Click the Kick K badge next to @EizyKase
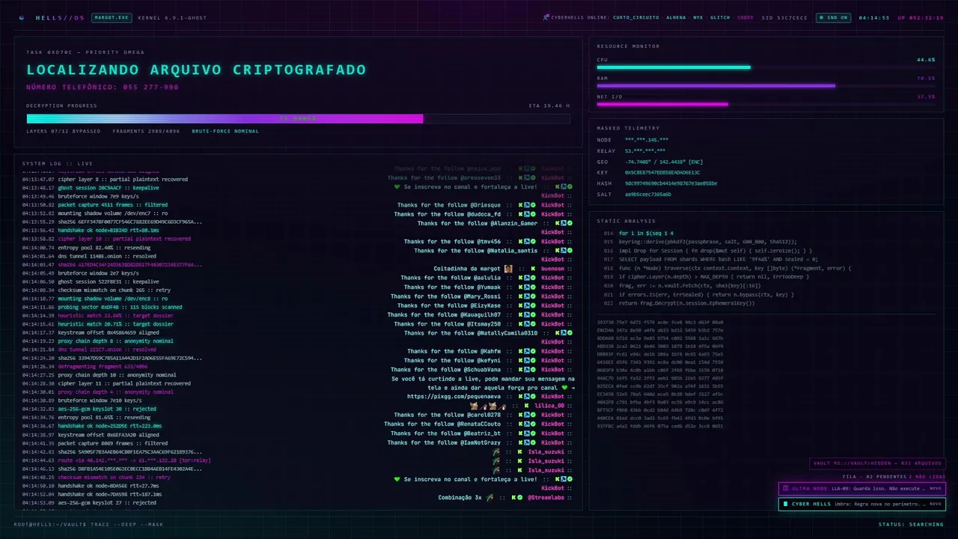The image size is (958, 539). coord(521,305)
